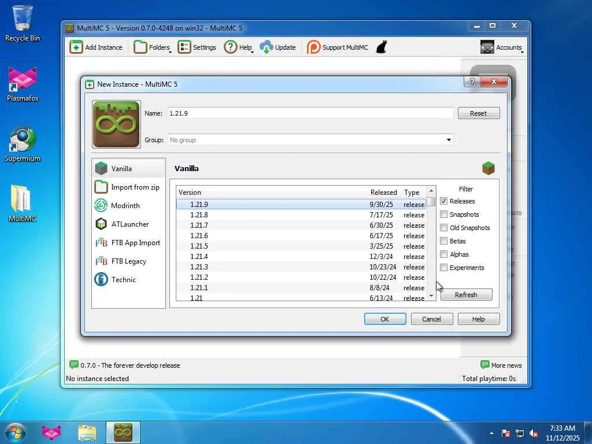Click the MultiMC taskbar button
The image size is (592, 444).
click(123, 432)
